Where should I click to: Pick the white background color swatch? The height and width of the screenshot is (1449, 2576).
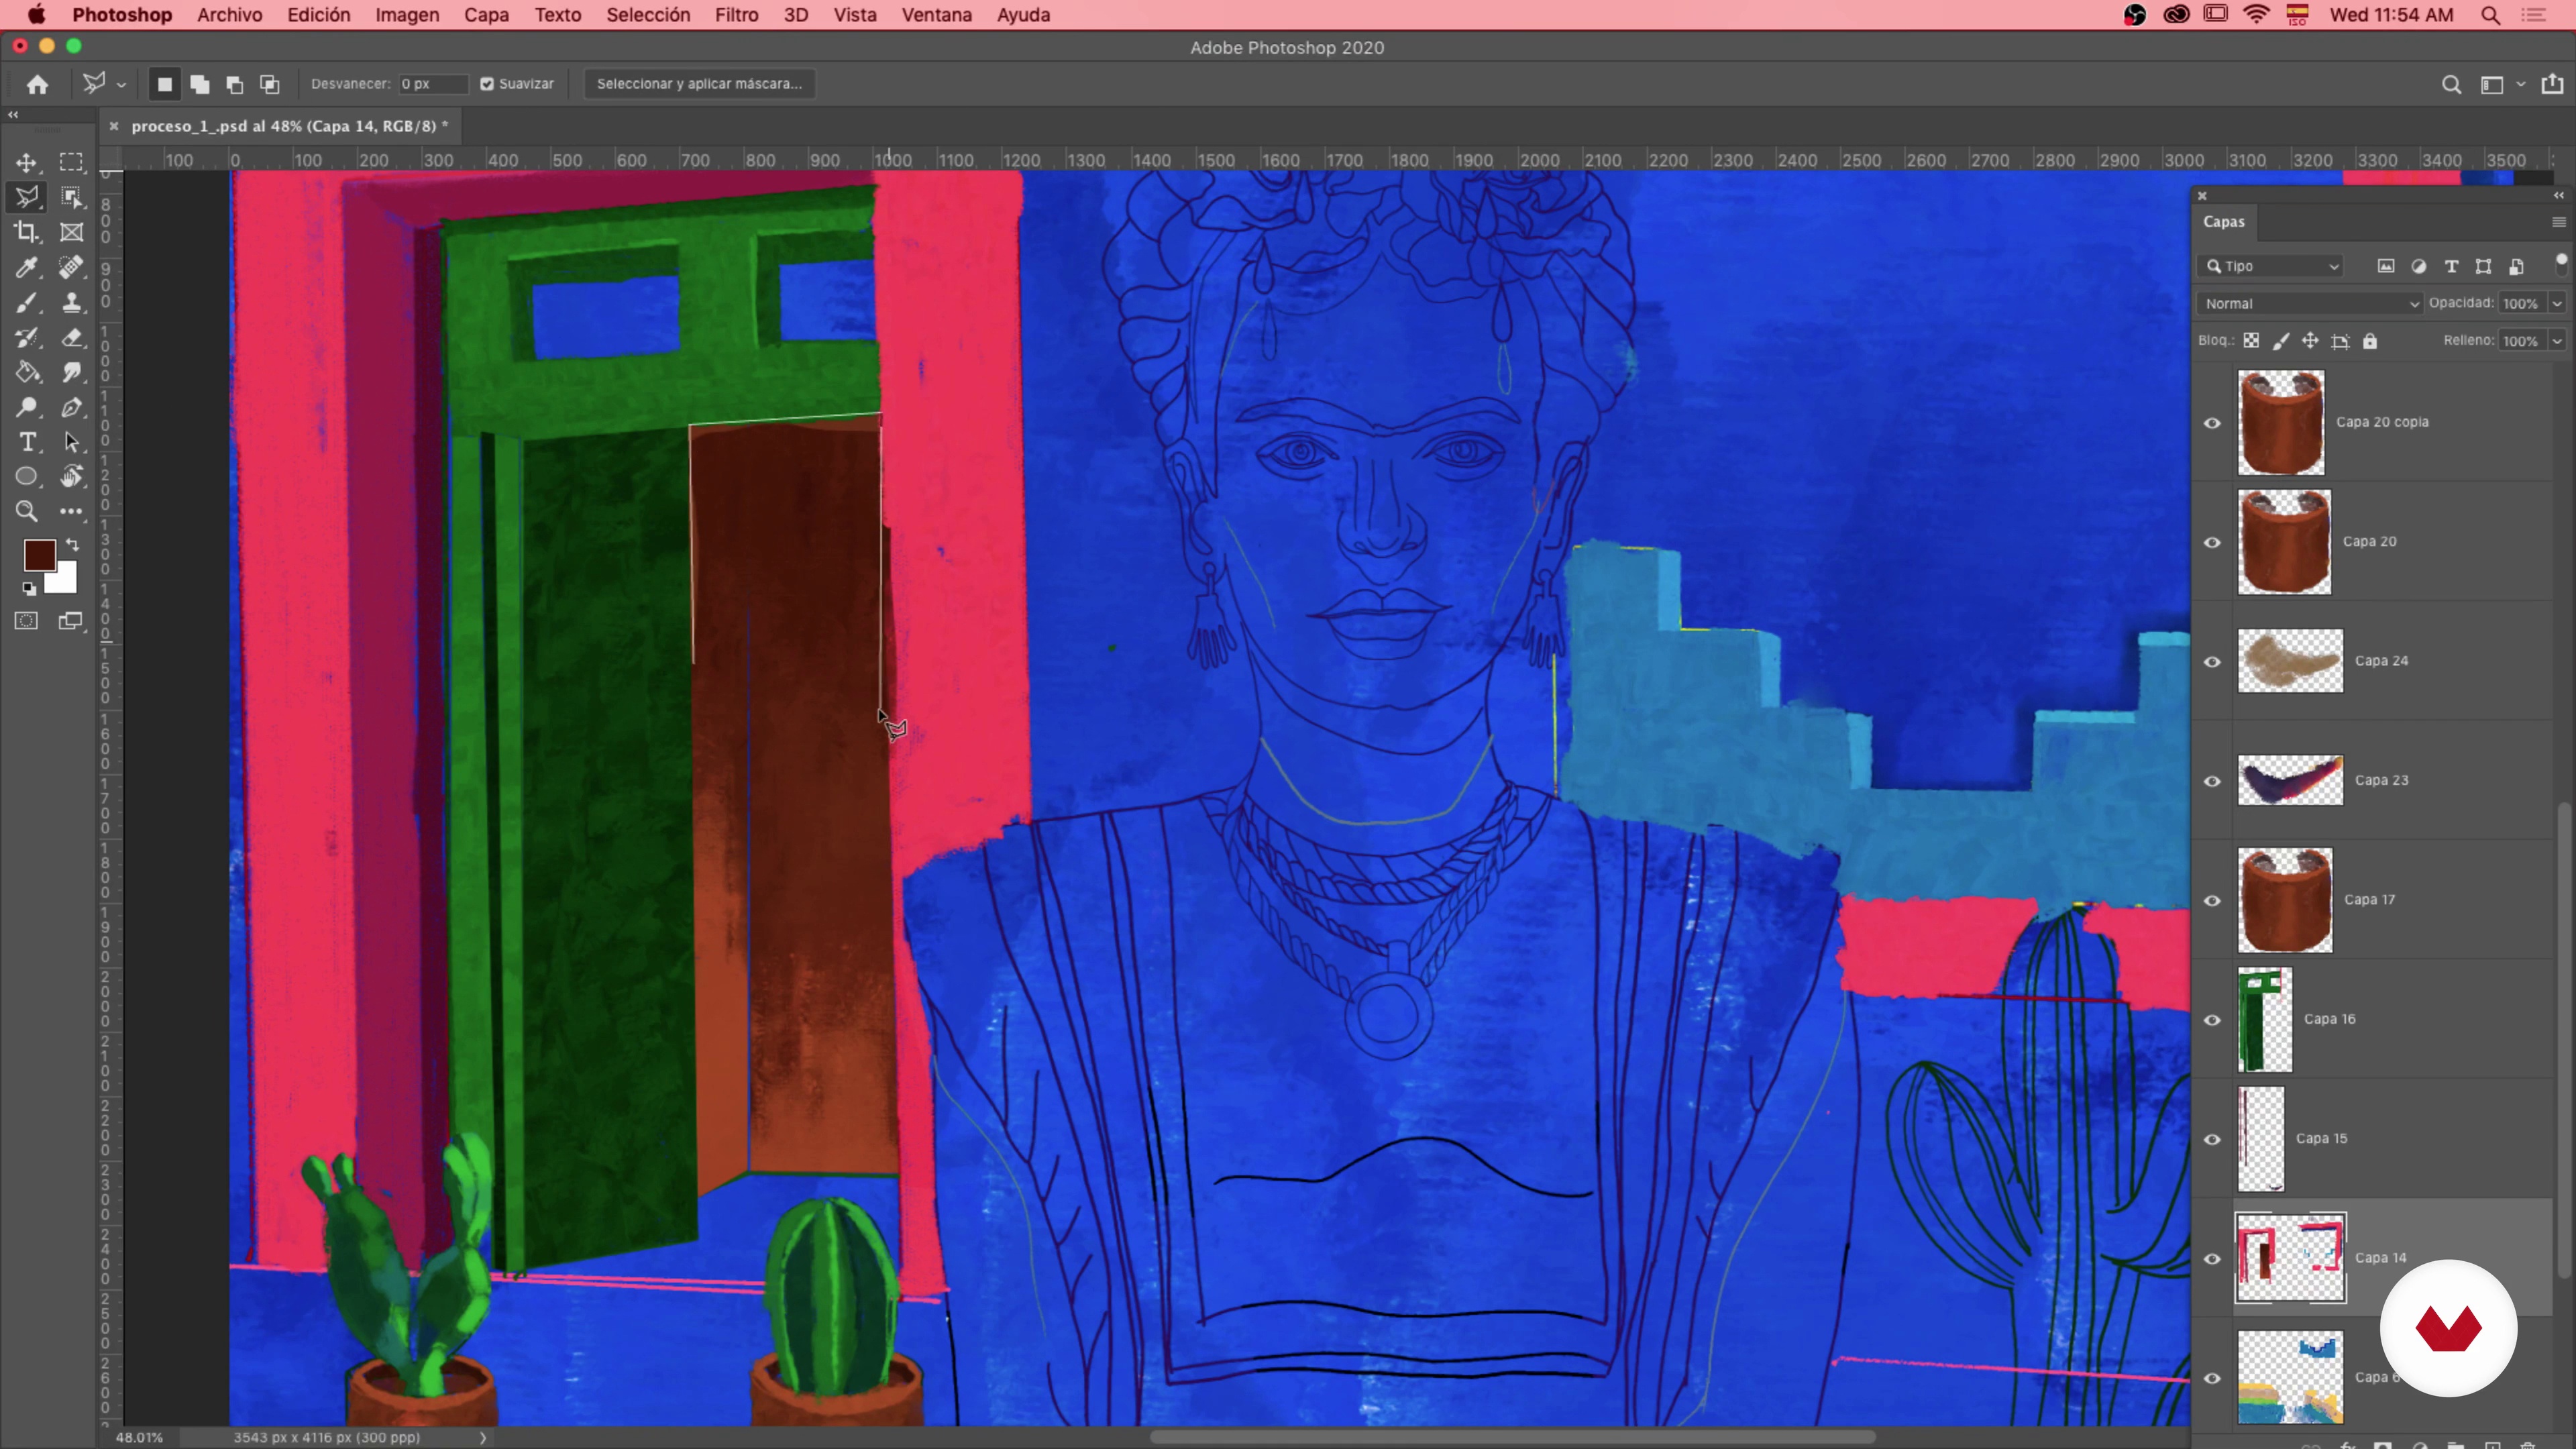66,581
